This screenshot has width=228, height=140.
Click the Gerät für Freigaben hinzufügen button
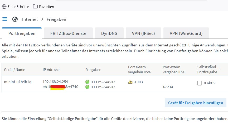coord(195,103)
